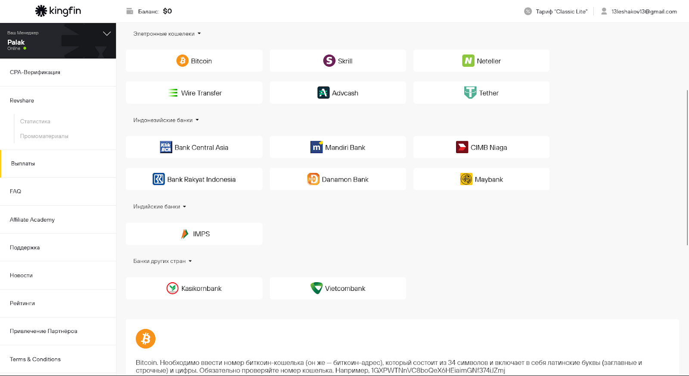The width and height of the screenshot is (689, 376).
Task: Choose Advcash payout method
Action: pos(338,92)
